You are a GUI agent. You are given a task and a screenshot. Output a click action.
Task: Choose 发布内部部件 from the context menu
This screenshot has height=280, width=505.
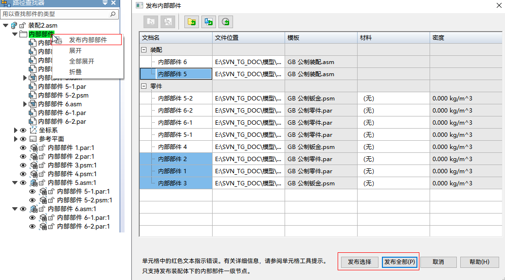coord(88,40)
